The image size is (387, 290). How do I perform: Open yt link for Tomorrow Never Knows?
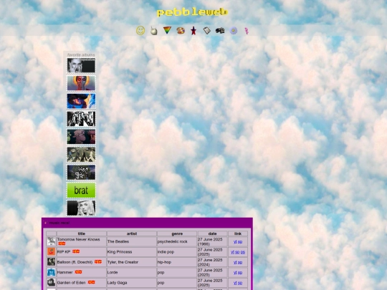[x=235, y=242]
